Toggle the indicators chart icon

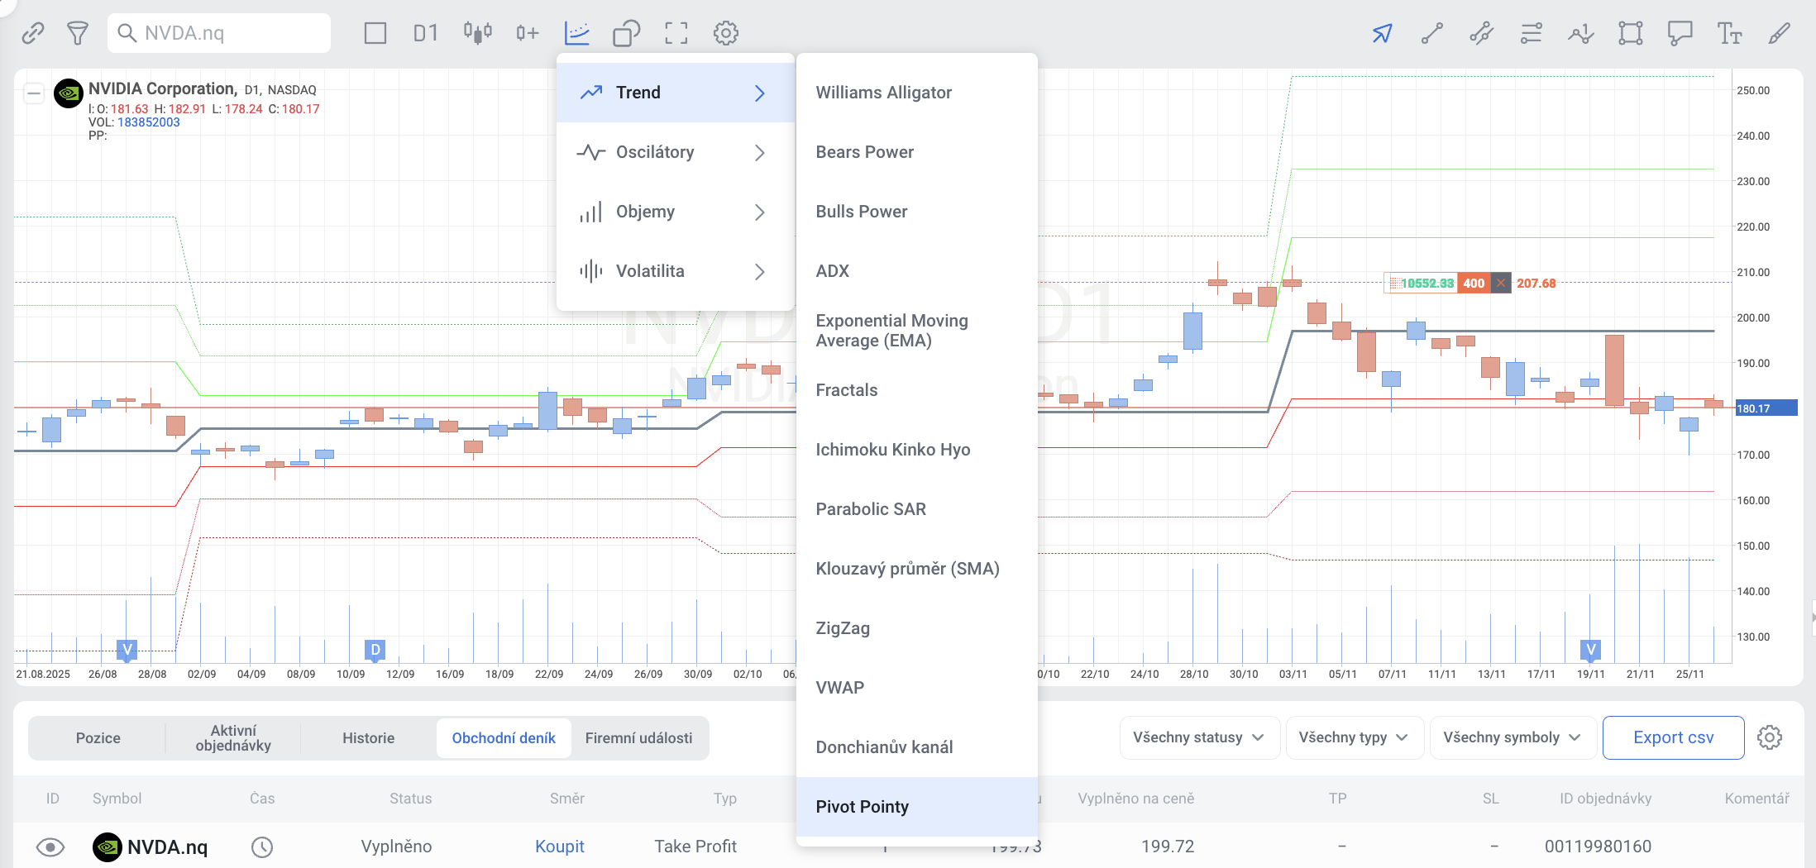(577, 33)
